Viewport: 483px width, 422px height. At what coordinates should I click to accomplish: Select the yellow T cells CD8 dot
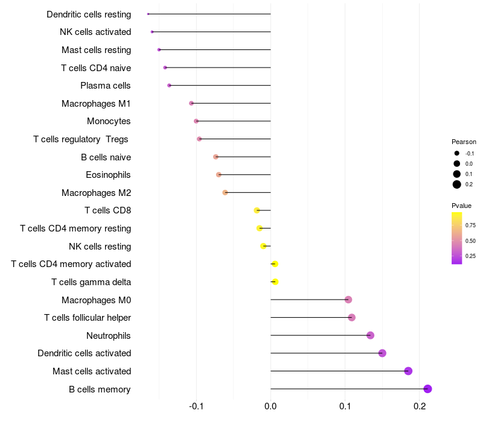[257, 210]
